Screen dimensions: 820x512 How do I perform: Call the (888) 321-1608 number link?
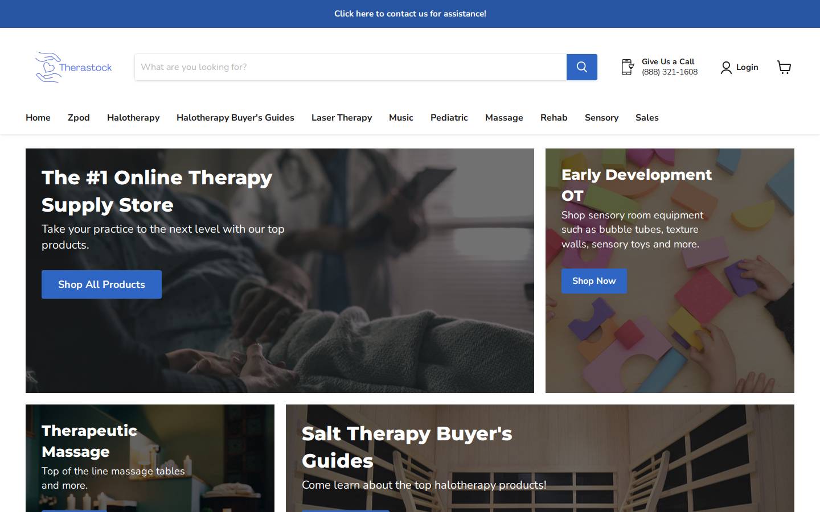tap(670, 72)
